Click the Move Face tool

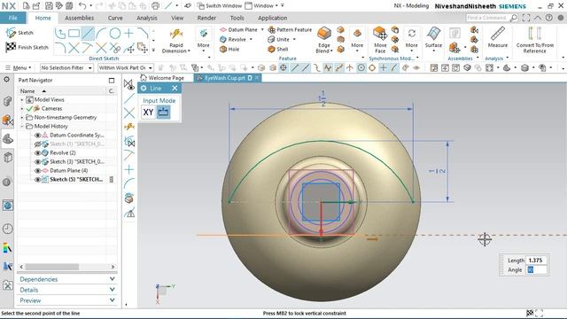tap(380, 41)
